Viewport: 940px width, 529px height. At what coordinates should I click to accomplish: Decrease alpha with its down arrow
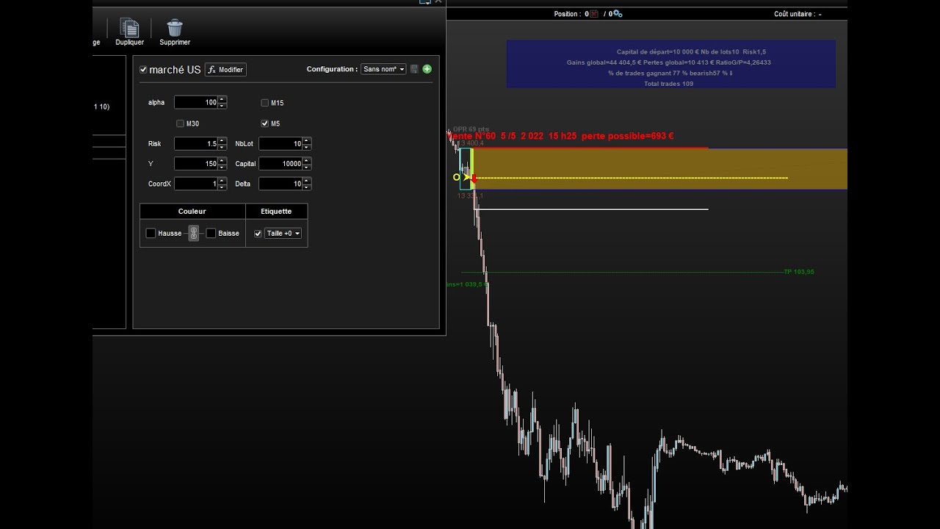pyautogui.click(x=223, y=107)
